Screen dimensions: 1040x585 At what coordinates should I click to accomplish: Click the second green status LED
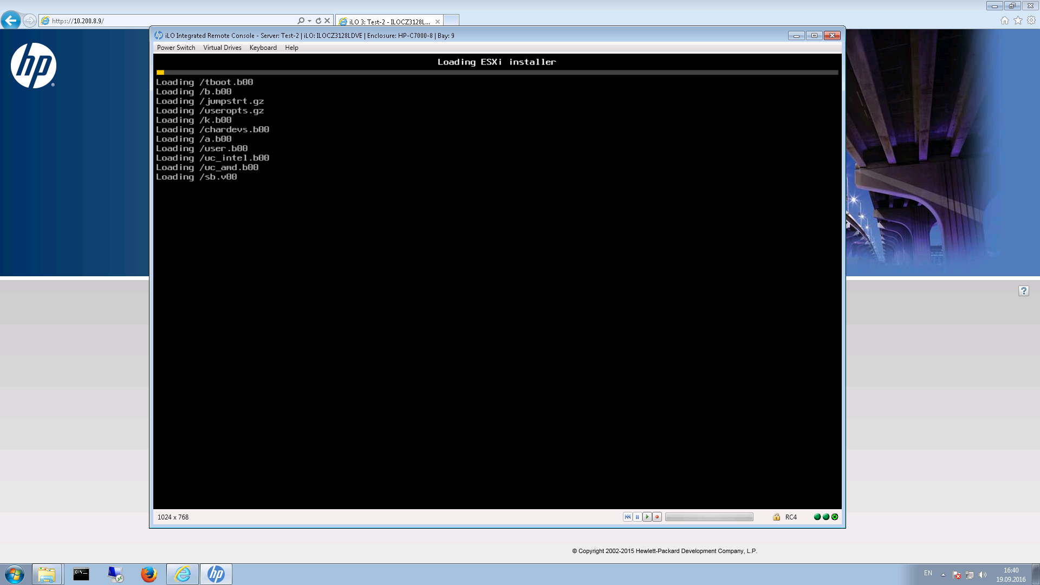pyautogui.click(x=826, y=517)
